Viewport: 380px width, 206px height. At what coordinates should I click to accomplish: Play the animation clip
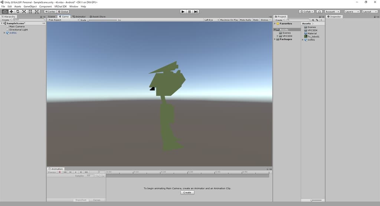point(76,172)
